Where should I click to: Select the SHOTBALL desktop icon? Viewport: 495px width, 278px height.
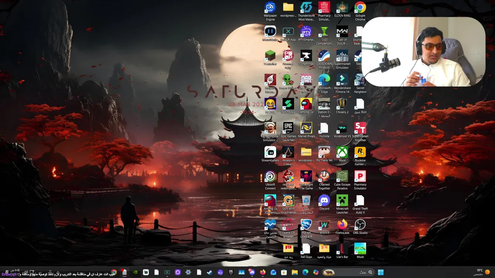(x=288, y=106)
